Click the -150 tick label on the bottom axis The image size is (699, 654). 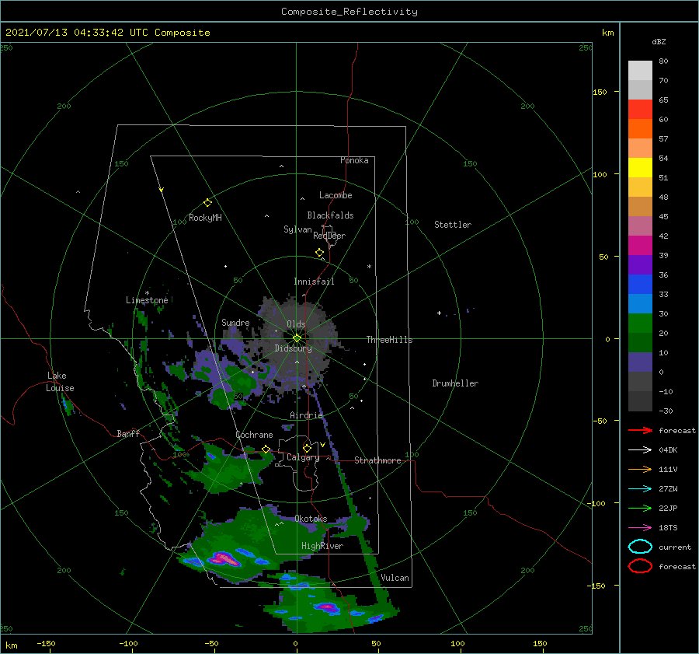point(46,643)
